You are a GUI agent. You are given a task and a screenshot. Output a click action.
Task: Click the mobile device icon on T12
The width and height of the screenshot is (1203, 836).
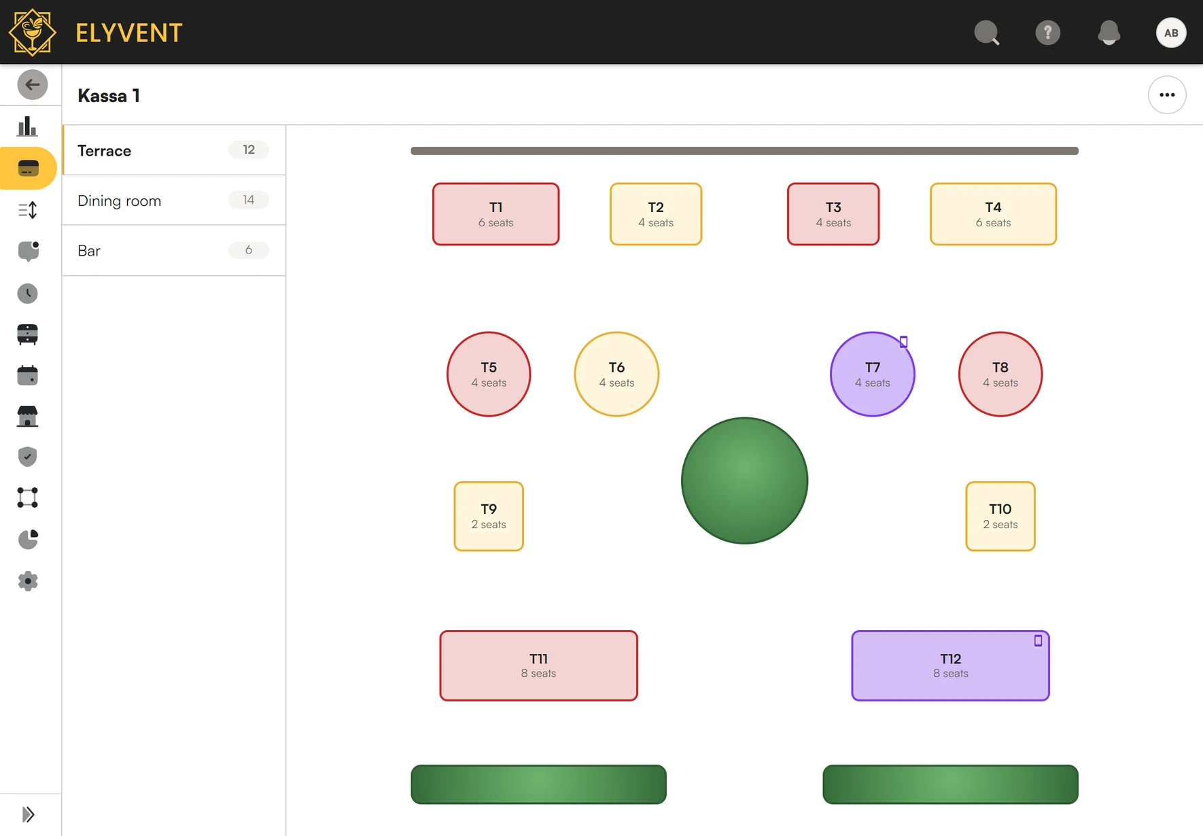pos(1038,640)
